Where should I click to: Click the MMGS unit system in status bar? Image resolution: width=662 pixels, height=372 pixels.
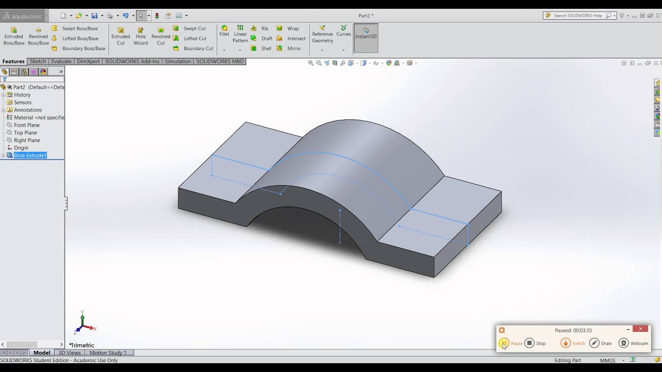608,360
